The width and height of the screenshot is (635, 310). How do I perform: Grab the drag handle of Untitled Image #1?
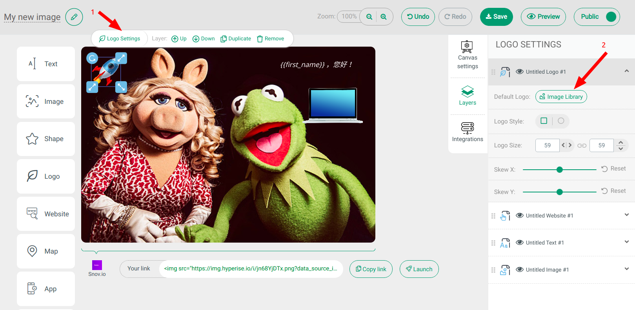click(x=493, y=270)
